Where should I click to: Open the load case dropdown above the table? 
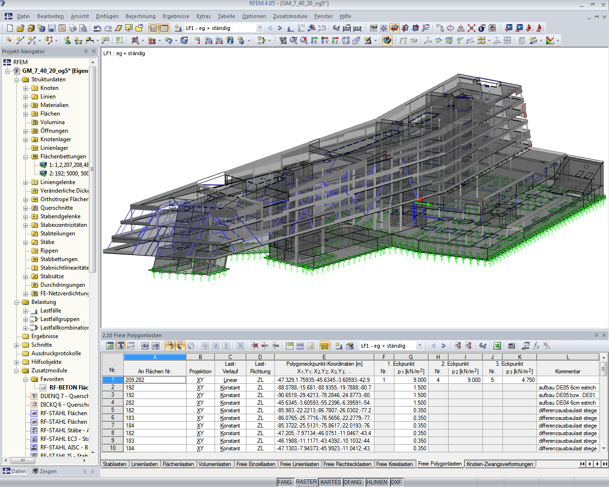(x=421, y=346)
